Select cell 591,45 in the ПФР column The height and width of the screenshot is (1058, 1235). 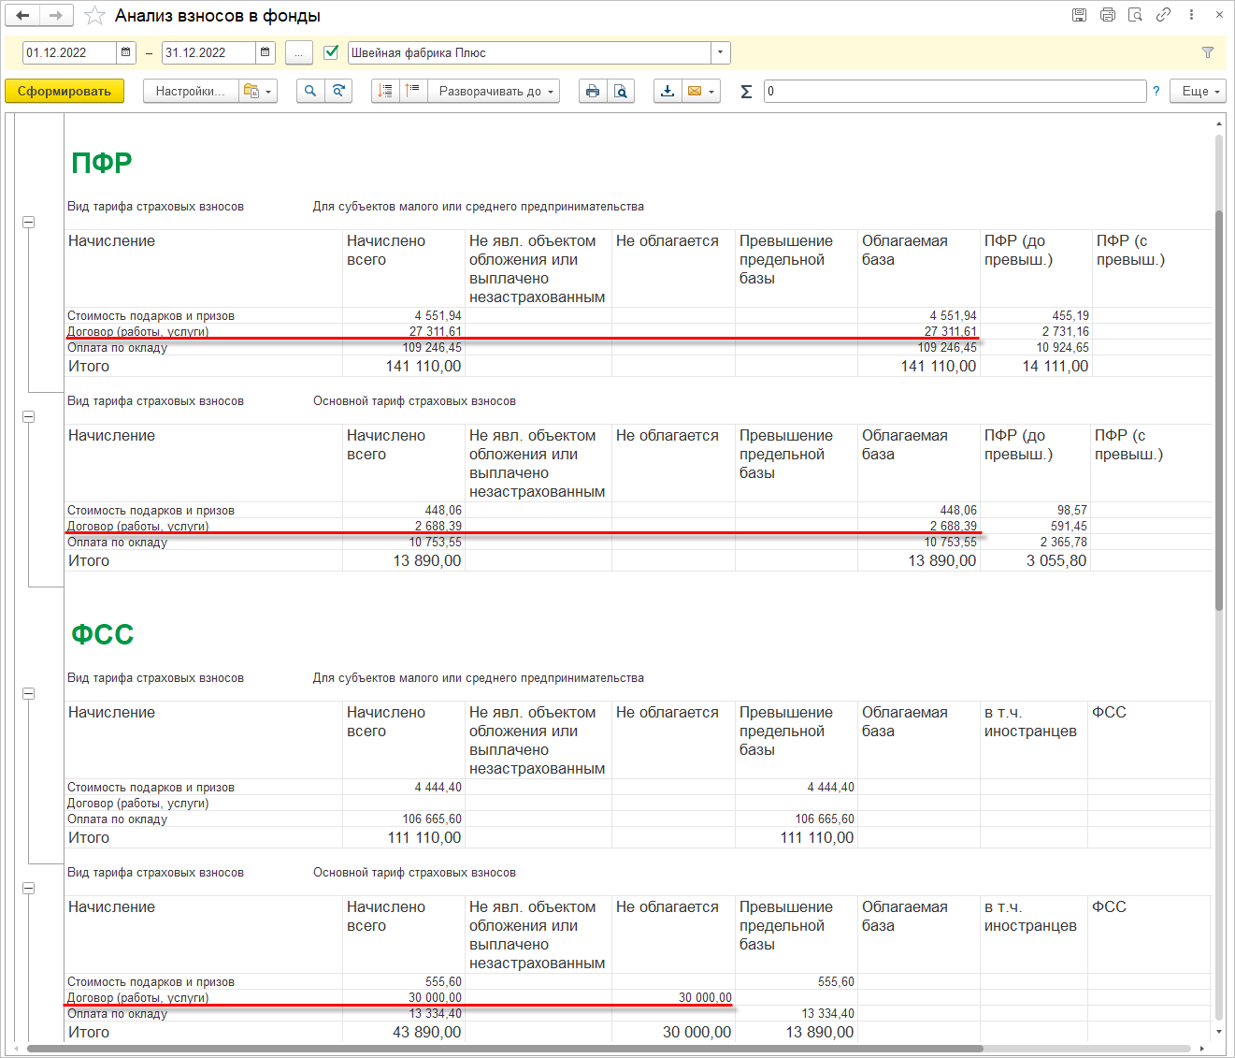[x=1035, y=526]
